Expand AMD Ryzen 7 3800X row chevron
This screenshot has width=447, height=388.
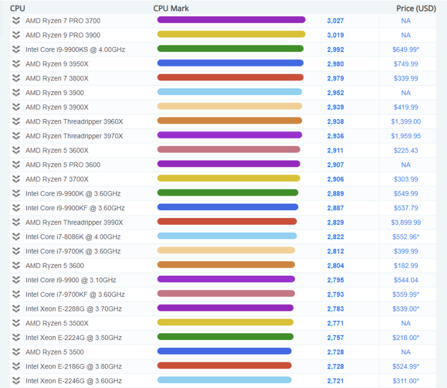point(16,78)
